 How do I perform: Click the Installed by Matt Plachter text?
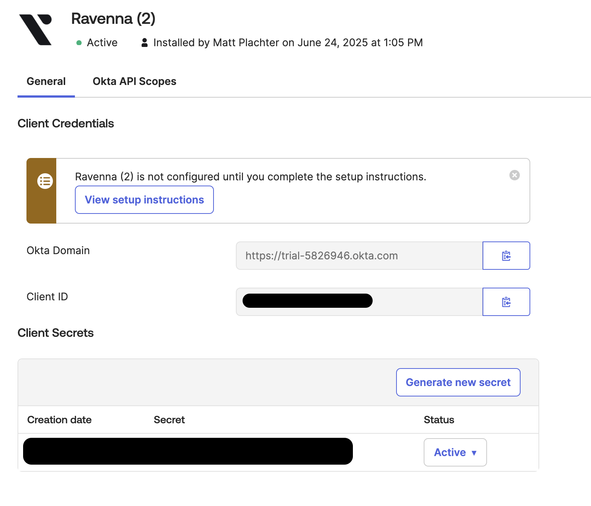tap(288, 42)
